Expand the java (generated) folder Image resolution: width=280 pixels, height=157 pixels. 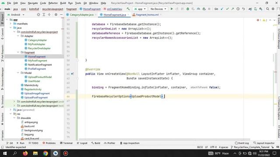pyautogui.click(x=10, y=110)
